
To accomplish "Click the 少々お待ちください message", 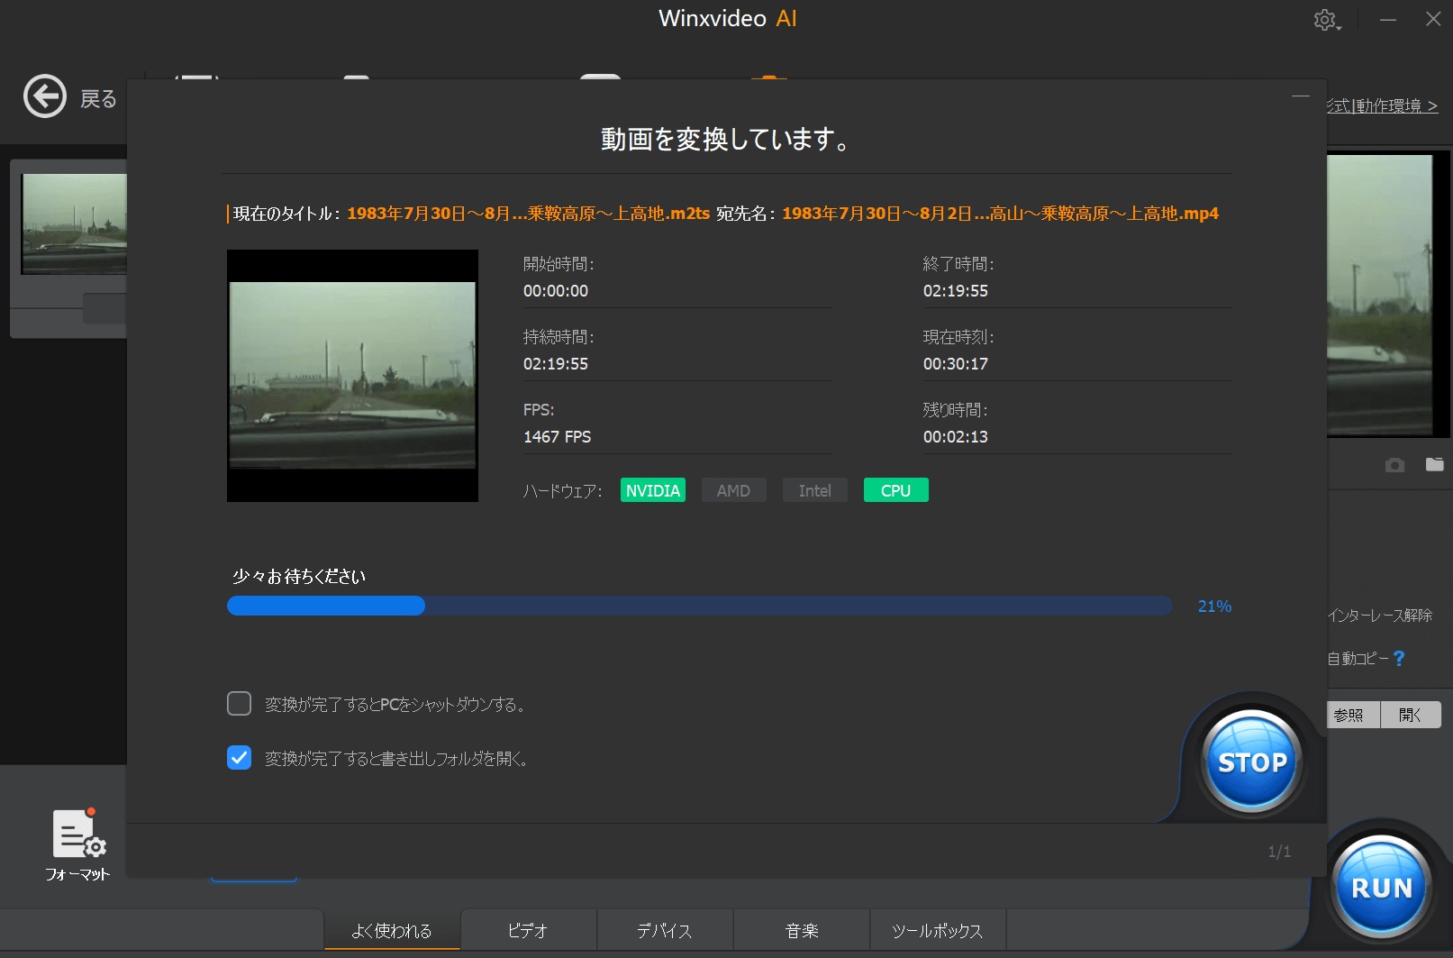I will [x=299, y=577].
